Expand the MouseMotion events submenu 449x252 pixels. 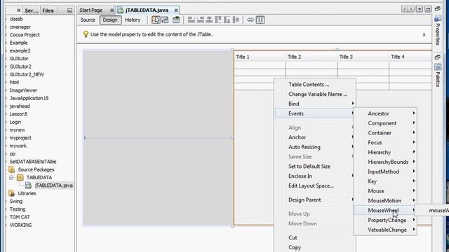click(x=385, y=201)
